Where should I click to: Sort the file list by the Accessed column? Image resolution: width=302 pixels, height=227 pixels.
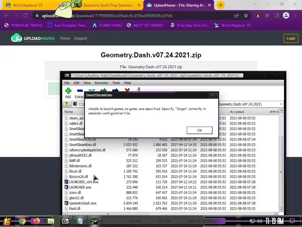(x=237, y=112)
